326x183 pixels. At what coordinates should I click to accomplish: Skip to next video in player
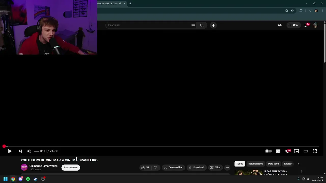coord(20,151)
